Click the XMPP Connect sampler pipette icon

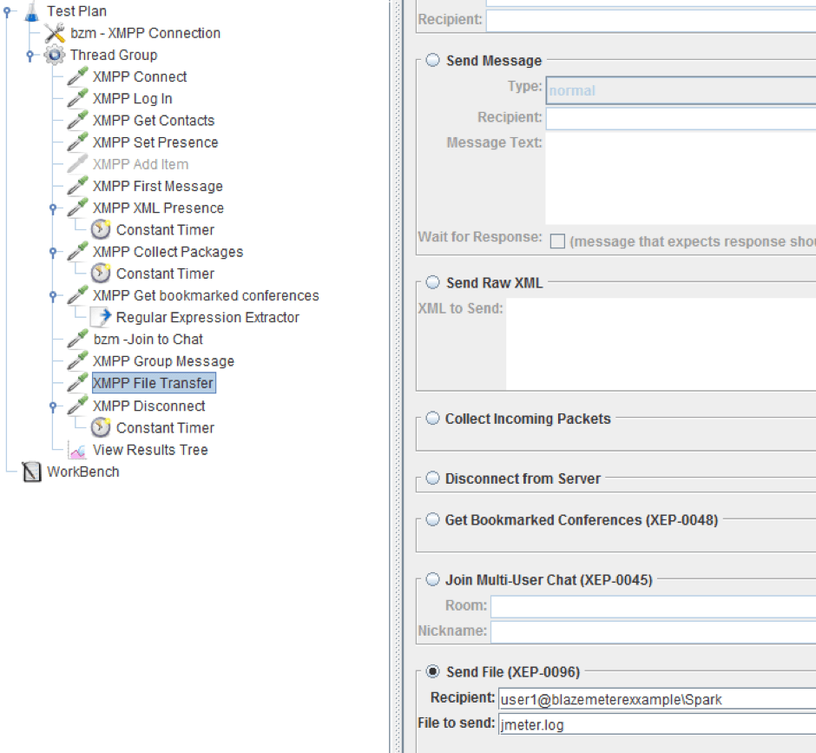tap(77, 76)
